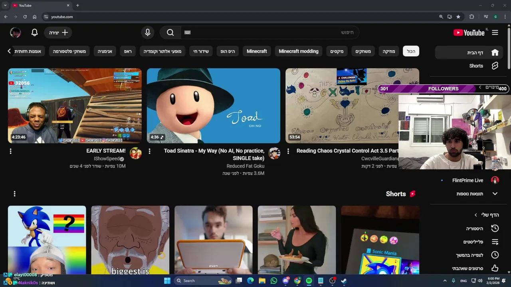Click the Chrome address bar
The width and height of the screenshot is (511, 287).
pos(240,17)
